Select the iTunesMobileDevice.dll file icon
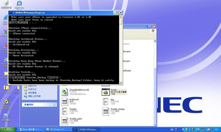 pos(65,92)
